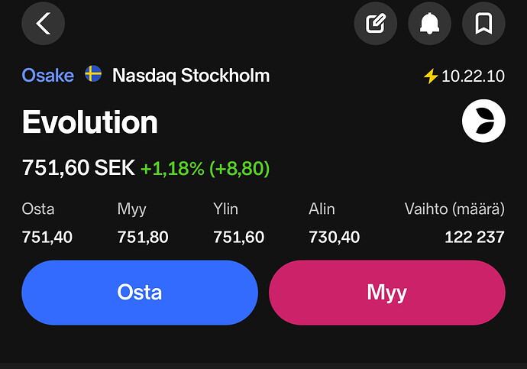Tap the green +1,18% change value
The width and height of the screenshot is (527, 369).
[173, 168]
